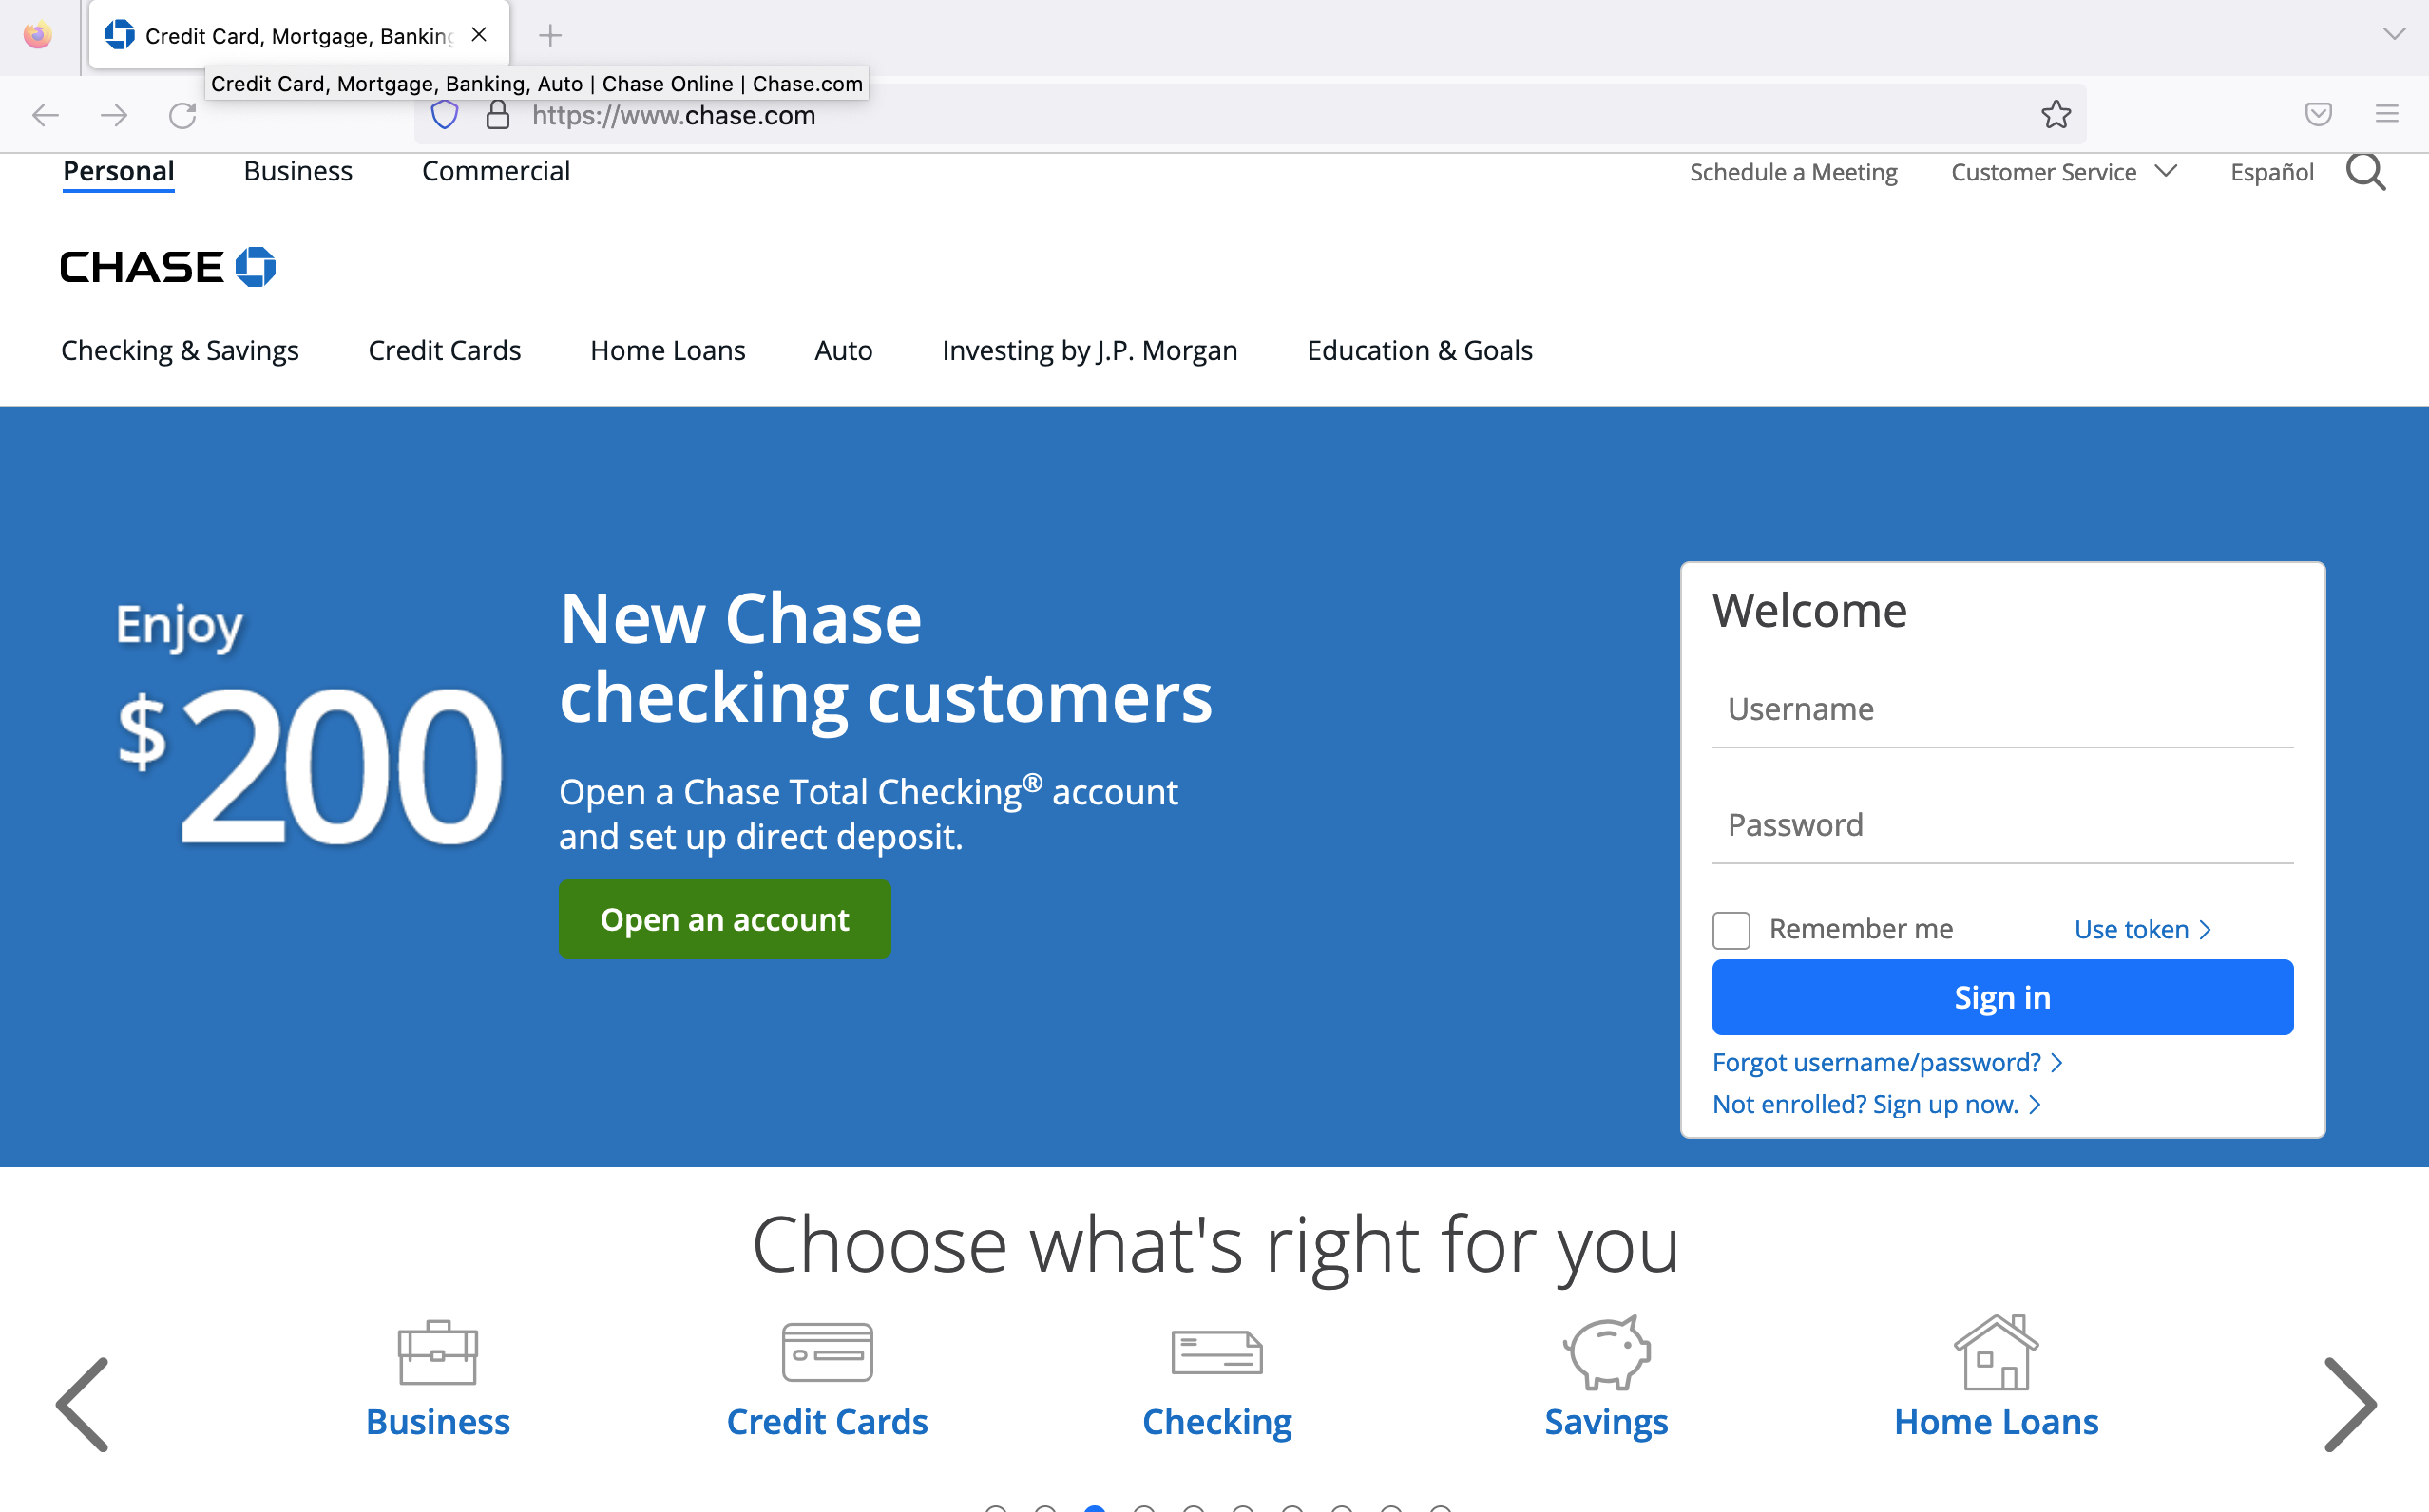
Task: Click the Credit Cards card icon
Action: click(x=827, y=1352)
